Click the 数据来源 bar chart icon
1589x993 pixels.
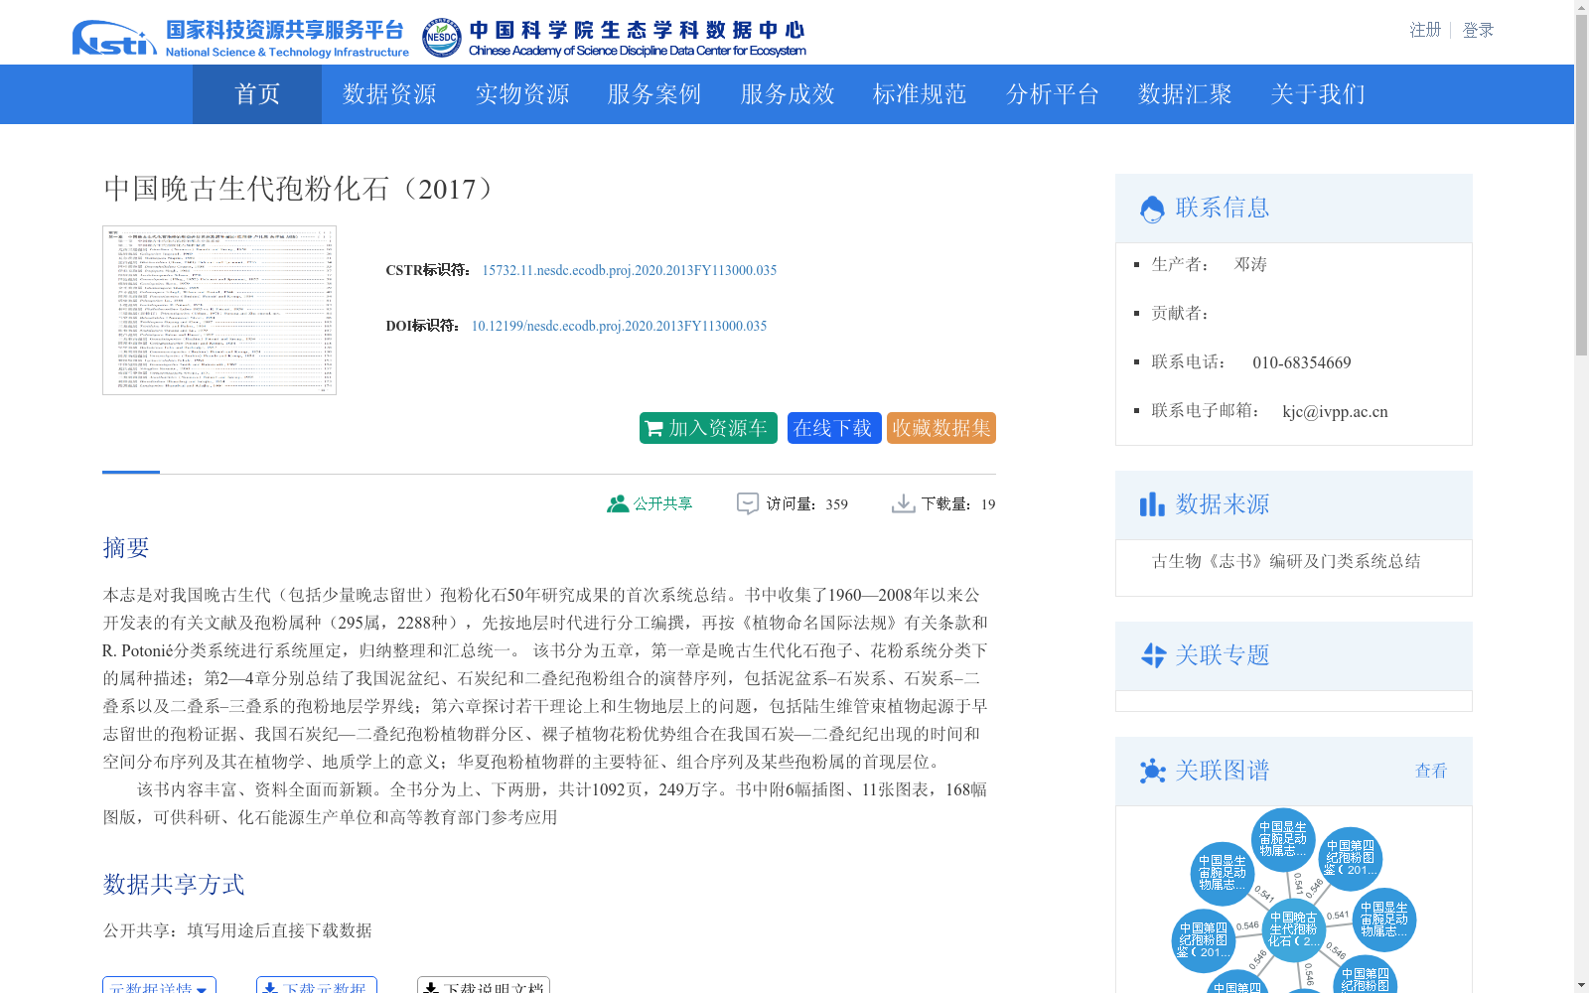(x=1152, y=504)
